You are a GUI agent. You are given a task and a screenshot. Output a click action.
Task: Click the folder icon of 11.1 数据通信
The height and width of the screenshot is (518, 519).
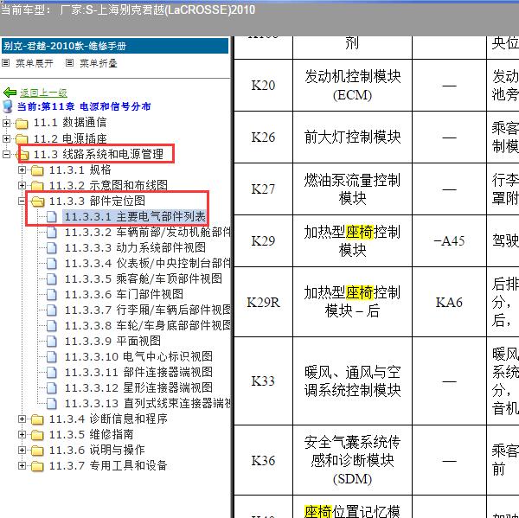(22, 123)
